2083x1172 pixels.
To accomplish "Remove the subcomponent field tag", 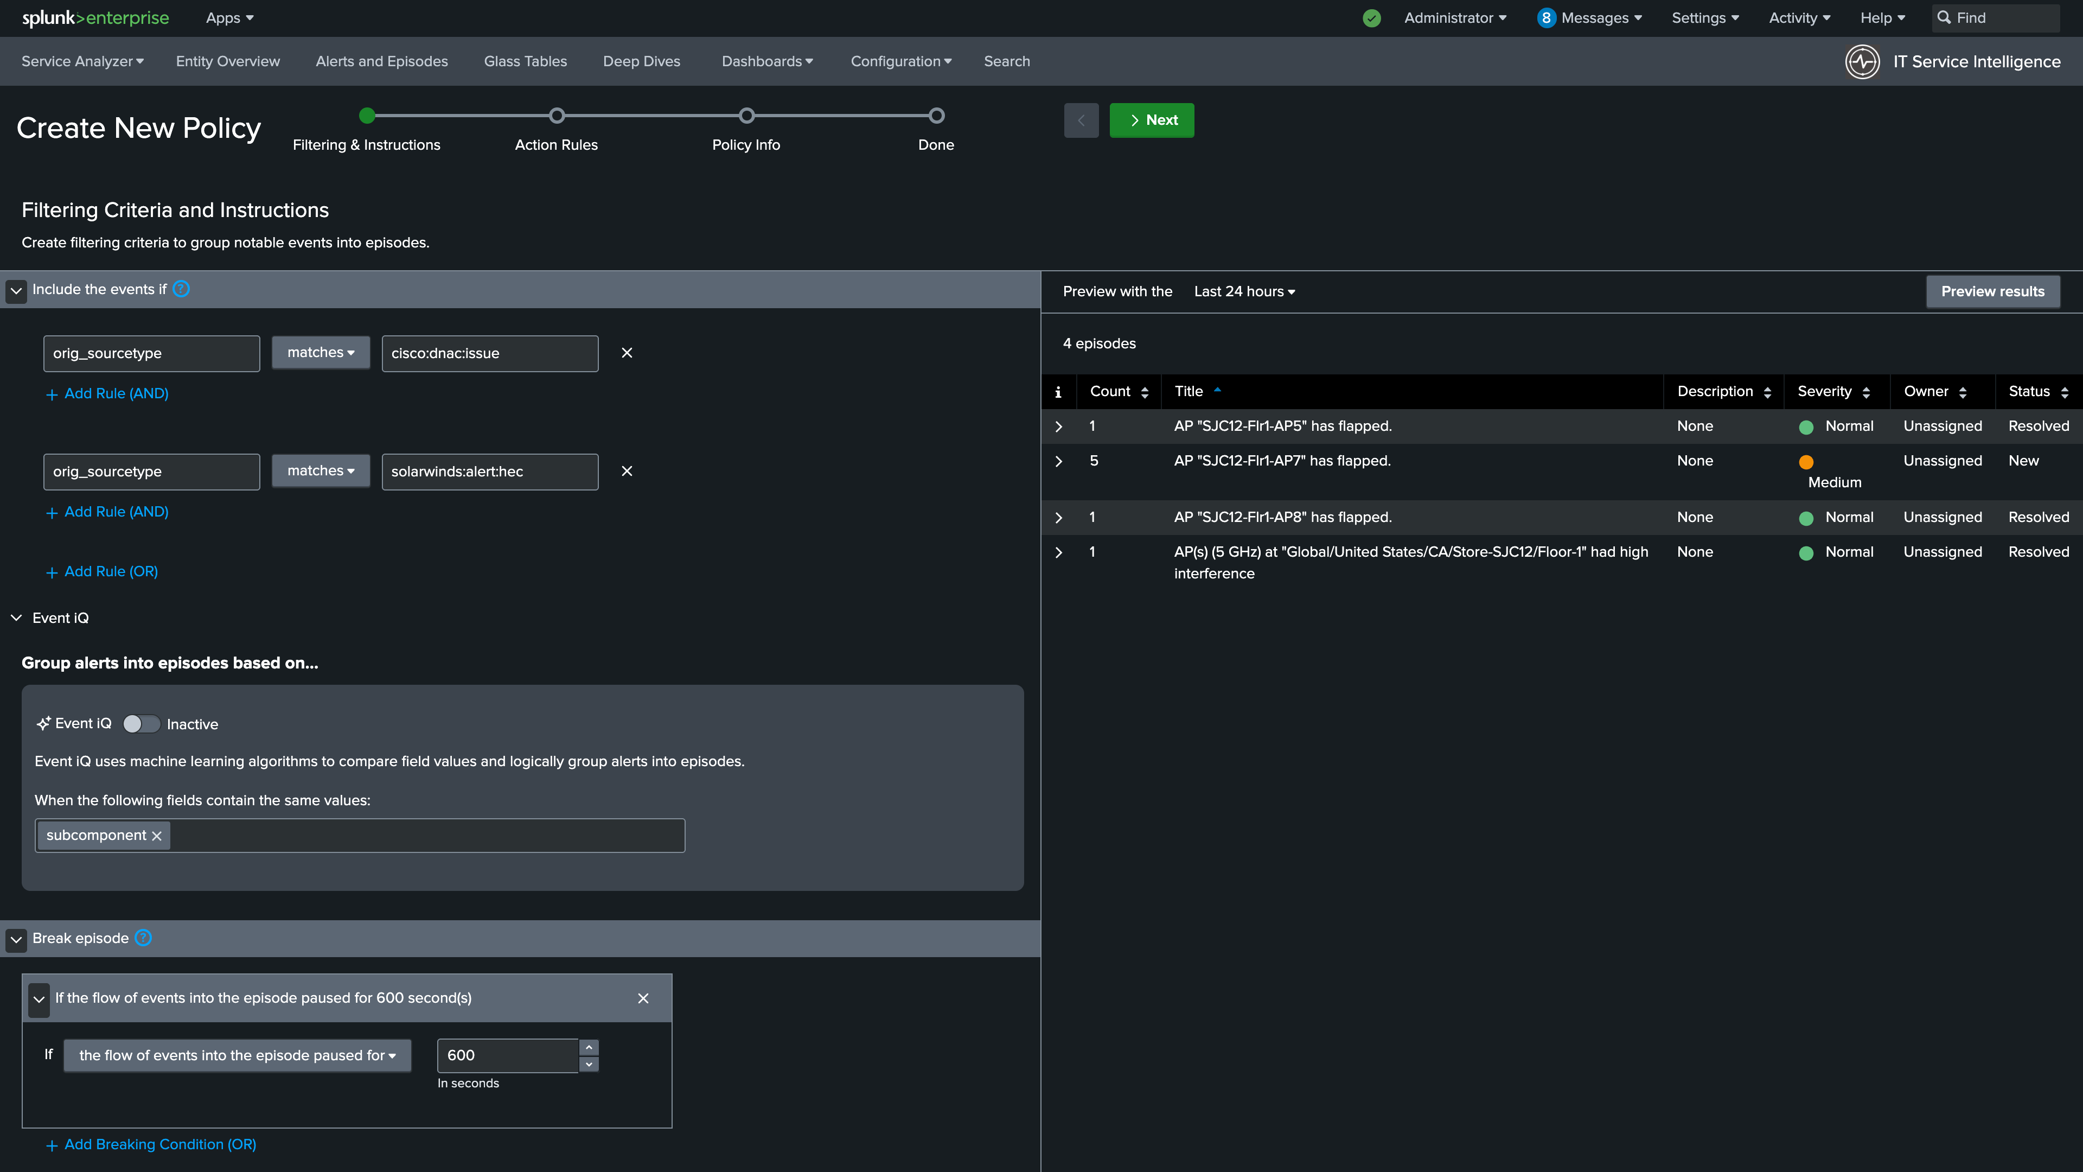I will [x=157, y=836].
